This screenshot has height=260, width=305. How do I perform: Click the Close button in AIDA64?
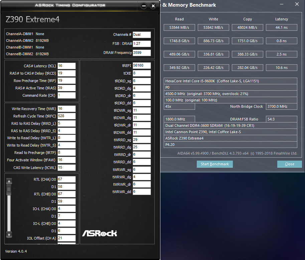click(x=289, y=164)
